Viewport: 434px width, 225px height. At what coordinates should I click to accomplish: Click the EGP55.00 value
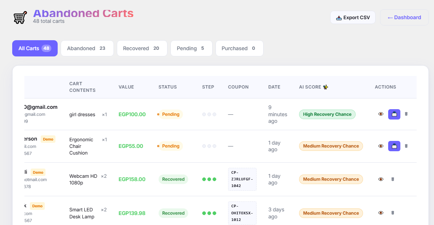coord(130,146)
